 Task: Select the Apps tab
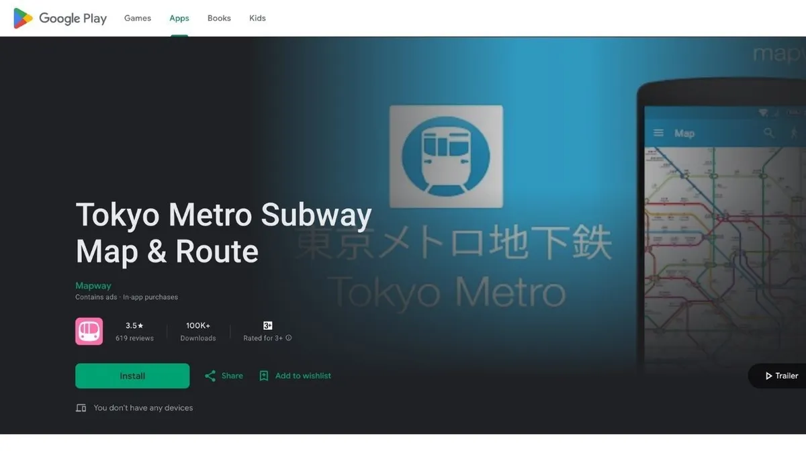[x=179, y=18]
